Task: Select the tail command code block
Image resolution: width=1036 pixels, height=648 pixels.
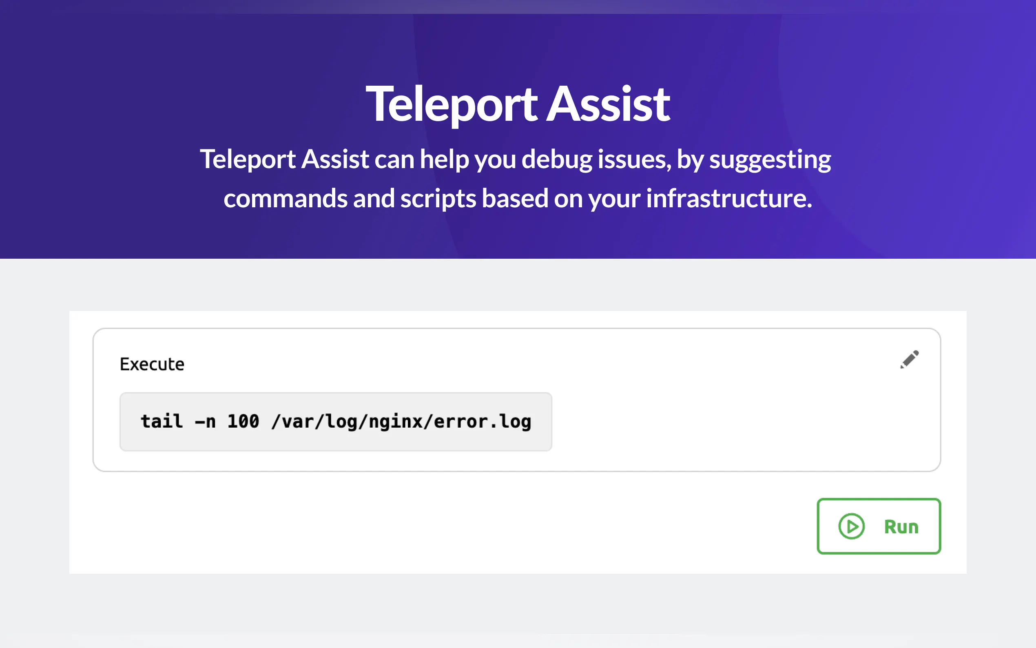Action: pyautogui.click(x=335, y=422)
